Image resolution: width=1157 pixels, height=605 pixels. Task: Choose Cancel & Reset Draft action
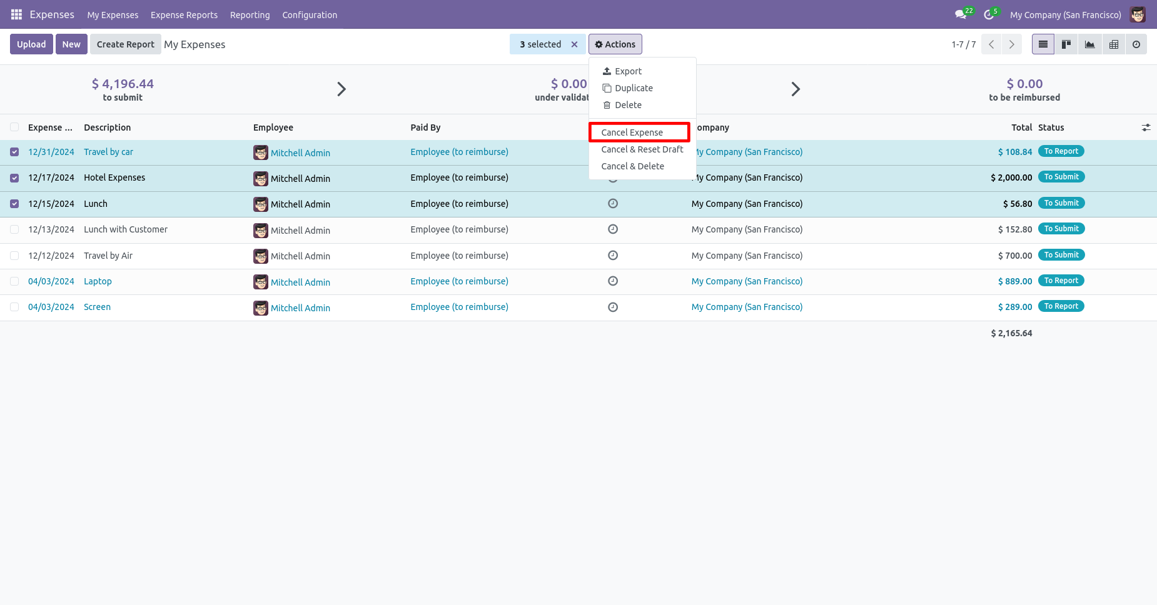pyautogui.click(x=642, y=149)
